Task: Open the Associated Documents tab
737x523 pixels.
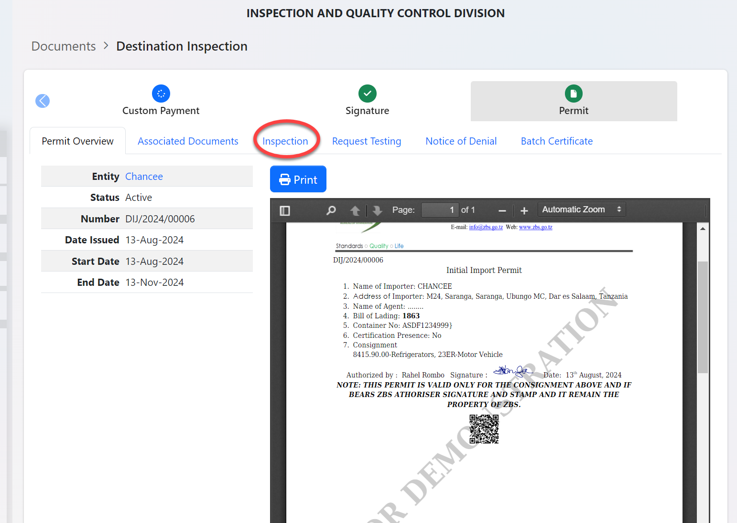Action: [x=188, y=141]
